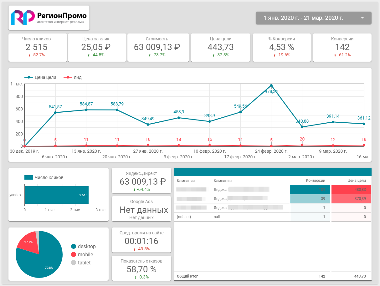This screenshot has width=380, height=286.
Task: Select the mobile legend dot
Action: 74,255
